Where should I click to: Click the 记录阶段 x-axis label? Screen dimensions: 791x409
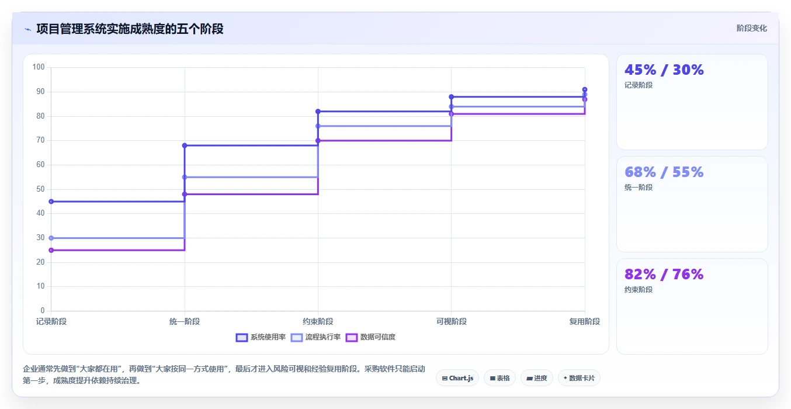[x=51, y=321]
